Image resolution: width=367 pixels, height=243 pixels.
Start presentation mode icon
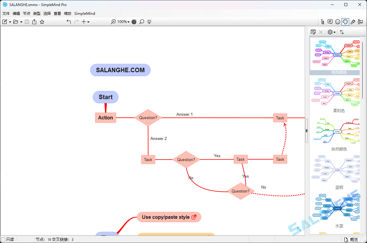[x=360, y=21]
